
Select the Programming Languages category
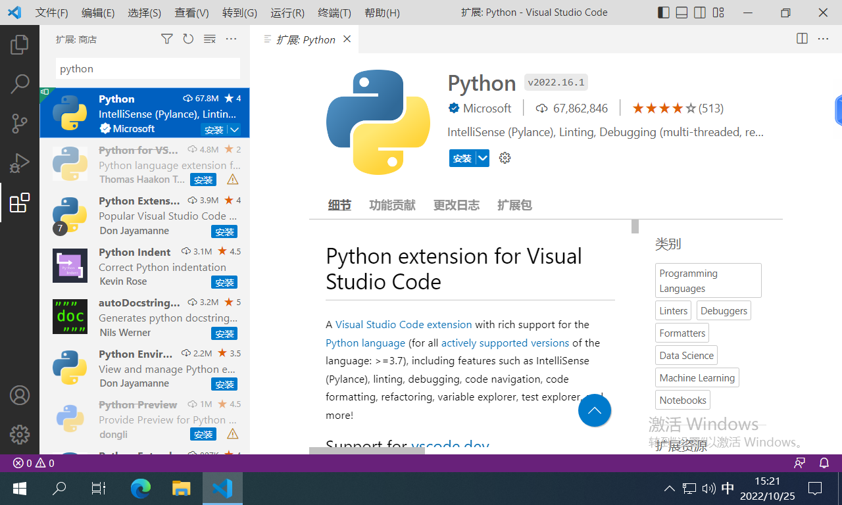point(708,281)
